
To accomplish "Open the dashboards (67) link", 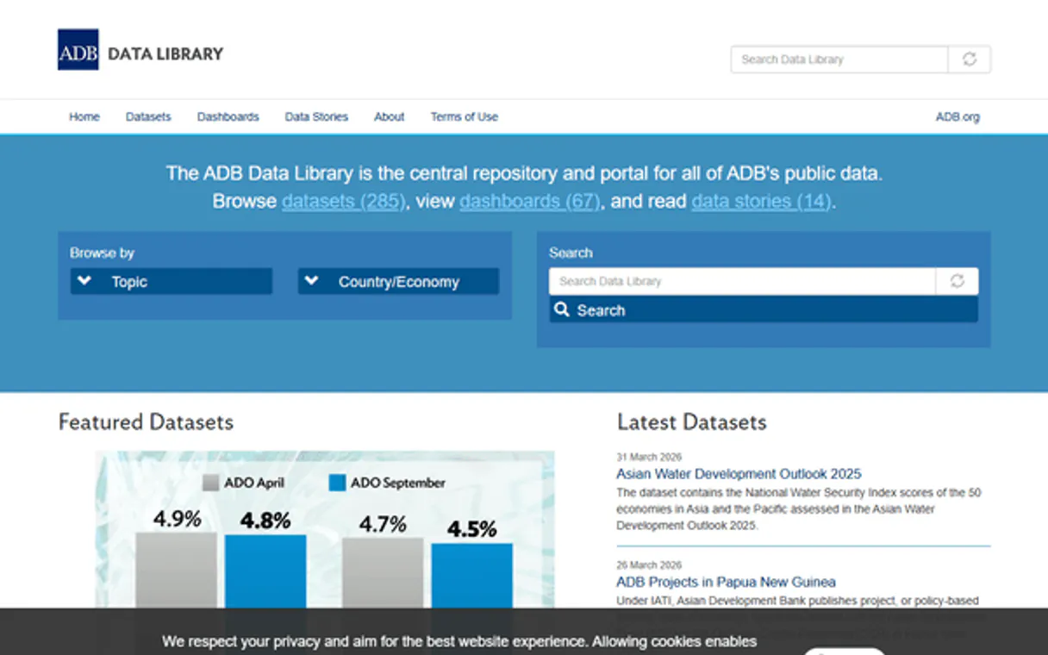I will [528, 201].
